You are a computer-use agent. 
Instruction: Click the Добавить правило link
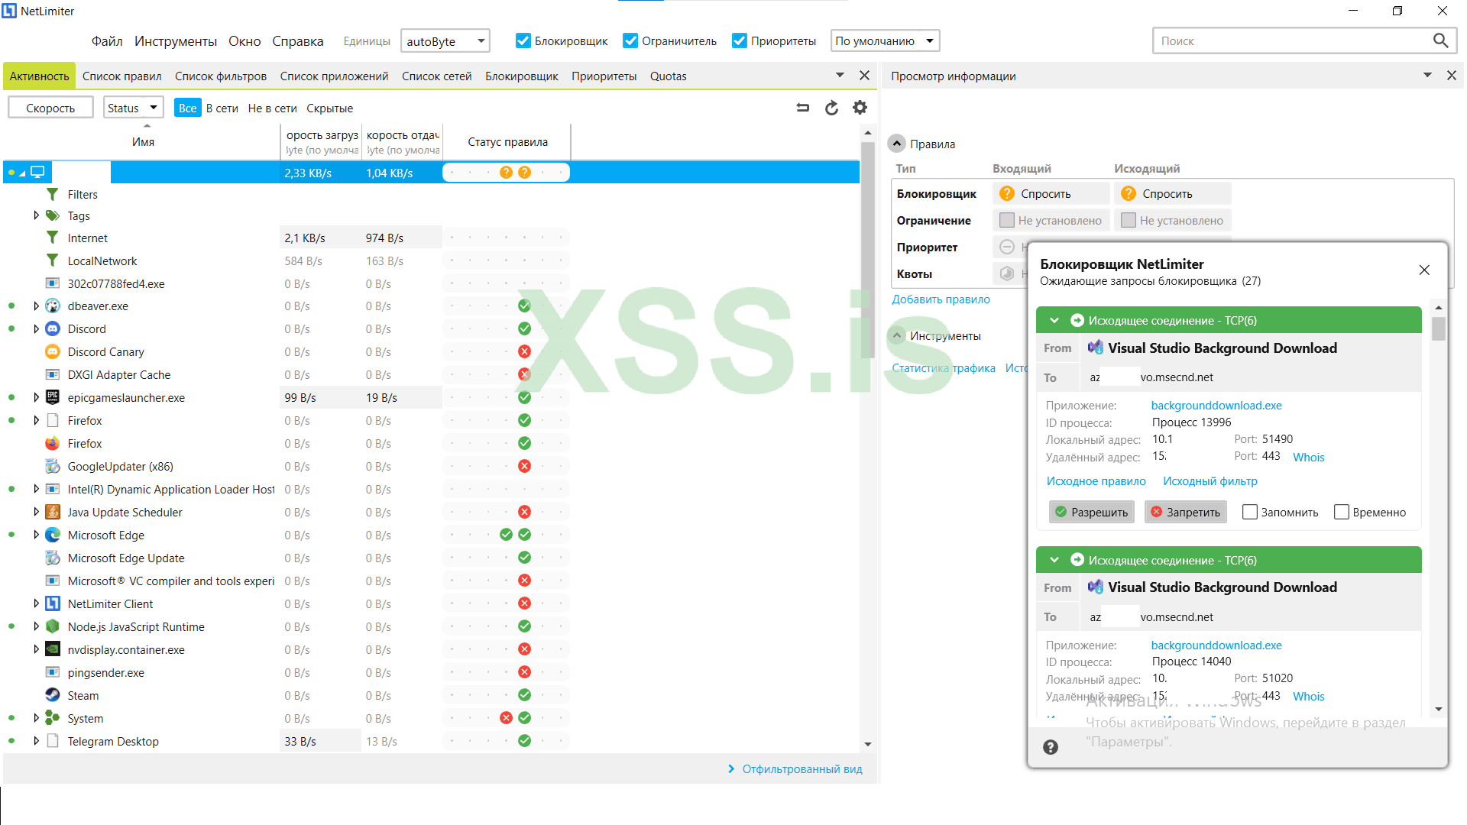[941, 299]
